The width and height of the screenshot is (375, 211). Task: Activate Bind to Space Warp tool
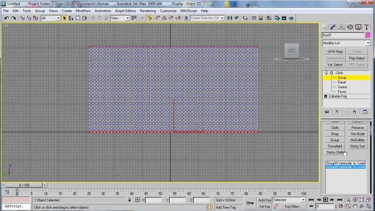[x=36, y=18]
